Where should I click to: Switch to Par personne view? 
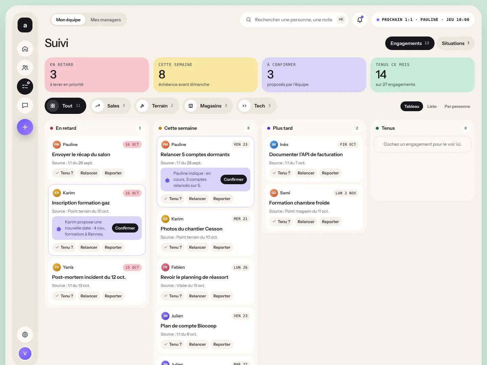(457, 106)
